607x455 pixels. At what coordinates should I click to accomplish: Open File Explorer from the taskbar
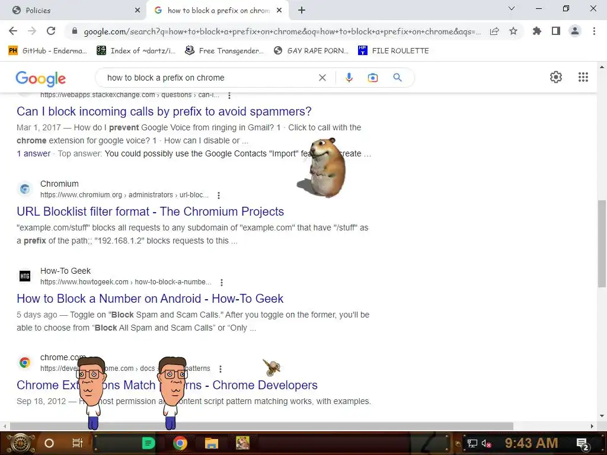(212, 443)
